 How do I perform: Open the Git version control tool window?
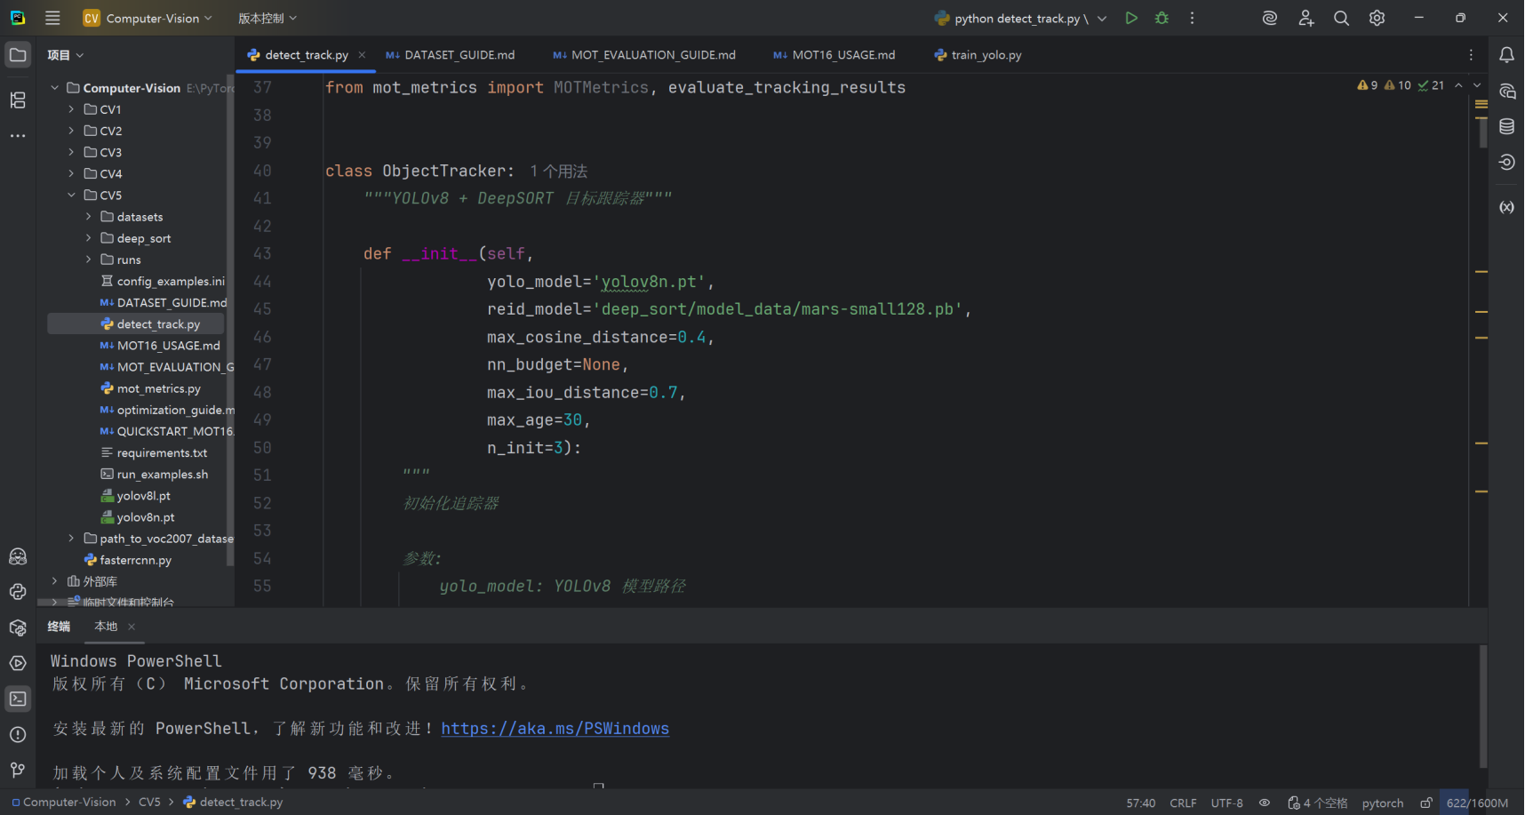click(18, 770)
